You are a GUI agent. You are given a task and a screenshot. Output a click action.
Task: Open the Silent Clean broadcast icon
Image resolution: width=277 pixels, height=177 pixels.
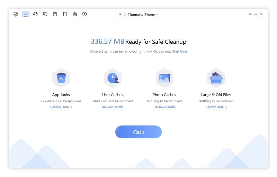16,14
